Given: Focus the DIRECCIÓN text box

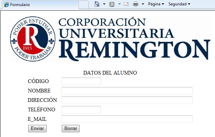Looking at the screenshot, I should [127, 100].
